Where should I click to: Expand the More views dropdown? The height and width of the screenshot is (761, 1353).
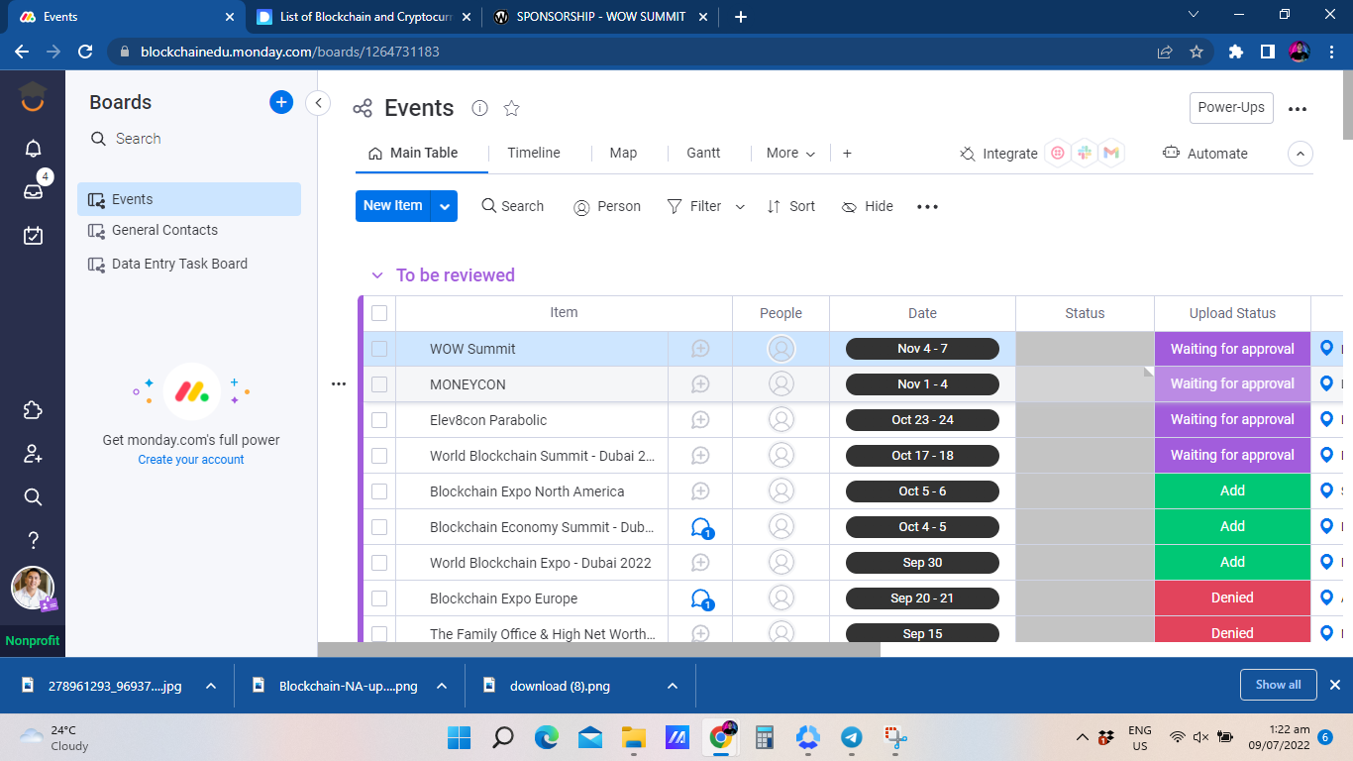(x=790, y=154)
